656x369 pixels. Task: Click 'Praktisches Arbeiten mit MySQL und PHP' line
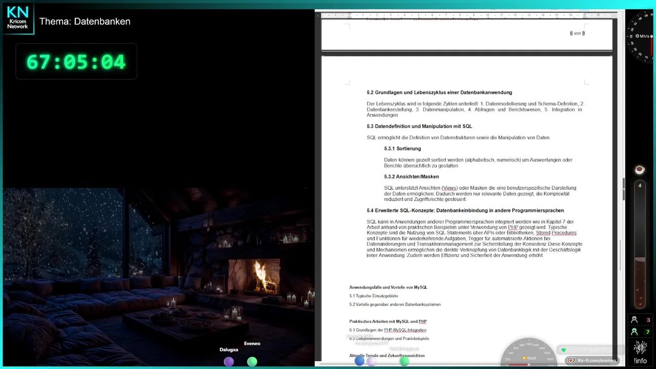pos(388,322)
